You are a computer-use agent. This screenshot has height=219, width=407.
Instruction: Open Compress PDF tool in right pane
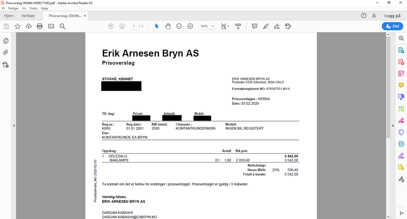[x=401, y=144]
